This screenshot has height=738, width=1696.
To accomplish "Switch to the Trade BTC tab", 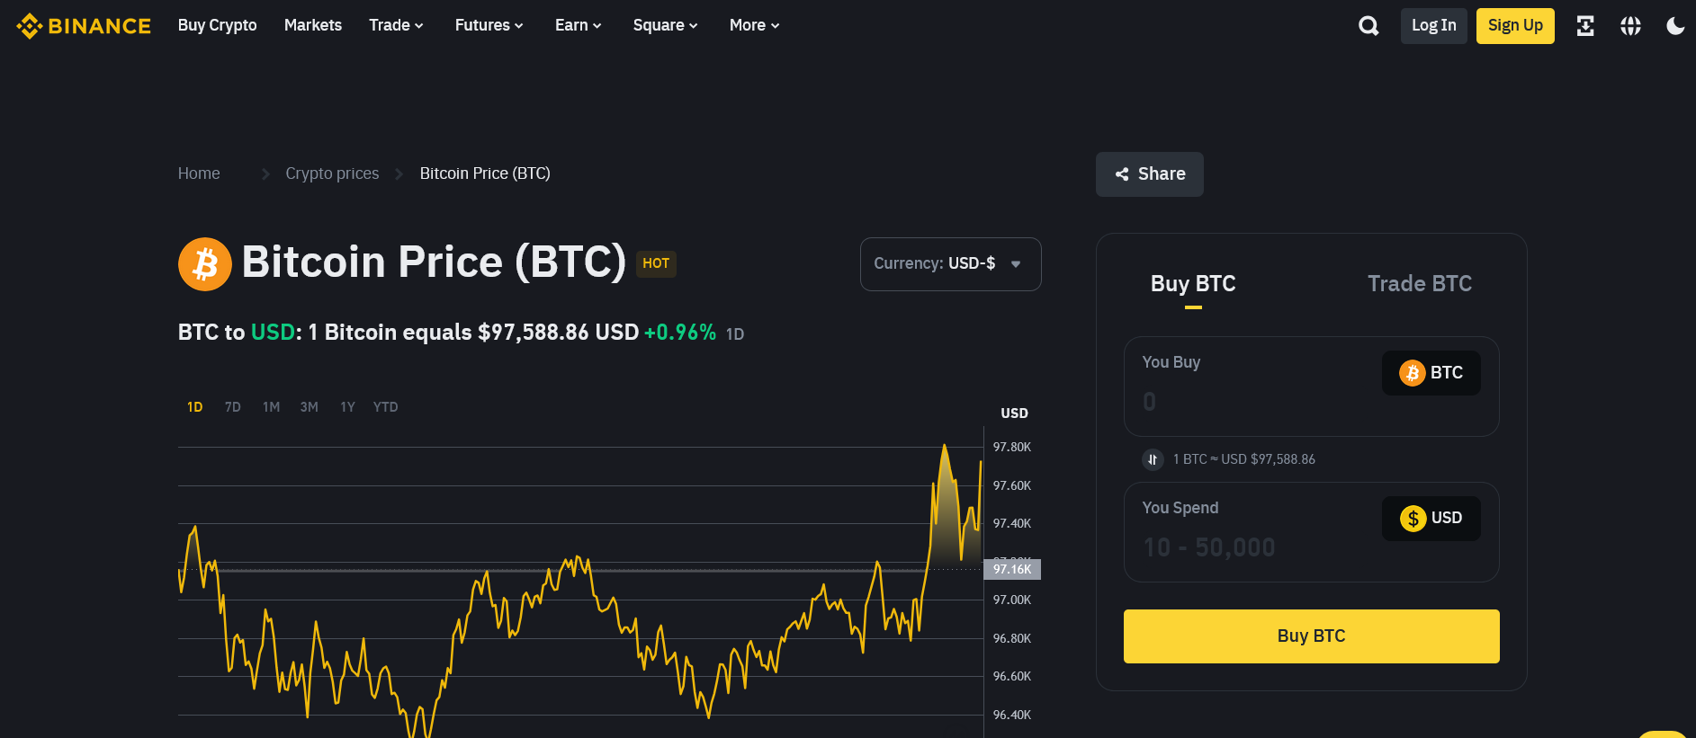I will click(x=1419, y=284).
